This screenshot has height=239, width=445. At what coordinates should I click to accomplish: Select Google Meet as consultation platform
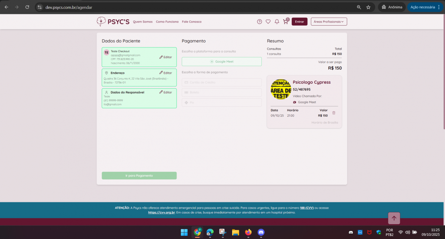coord(222,62)
